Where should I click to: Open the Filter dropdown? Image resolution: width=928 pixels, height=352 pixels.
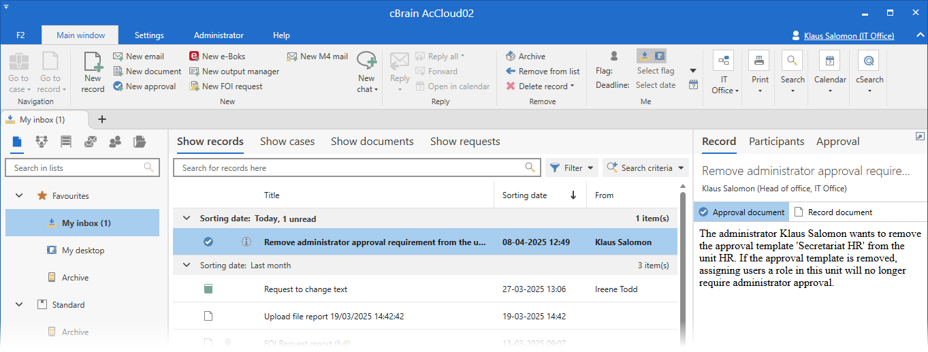572,168
